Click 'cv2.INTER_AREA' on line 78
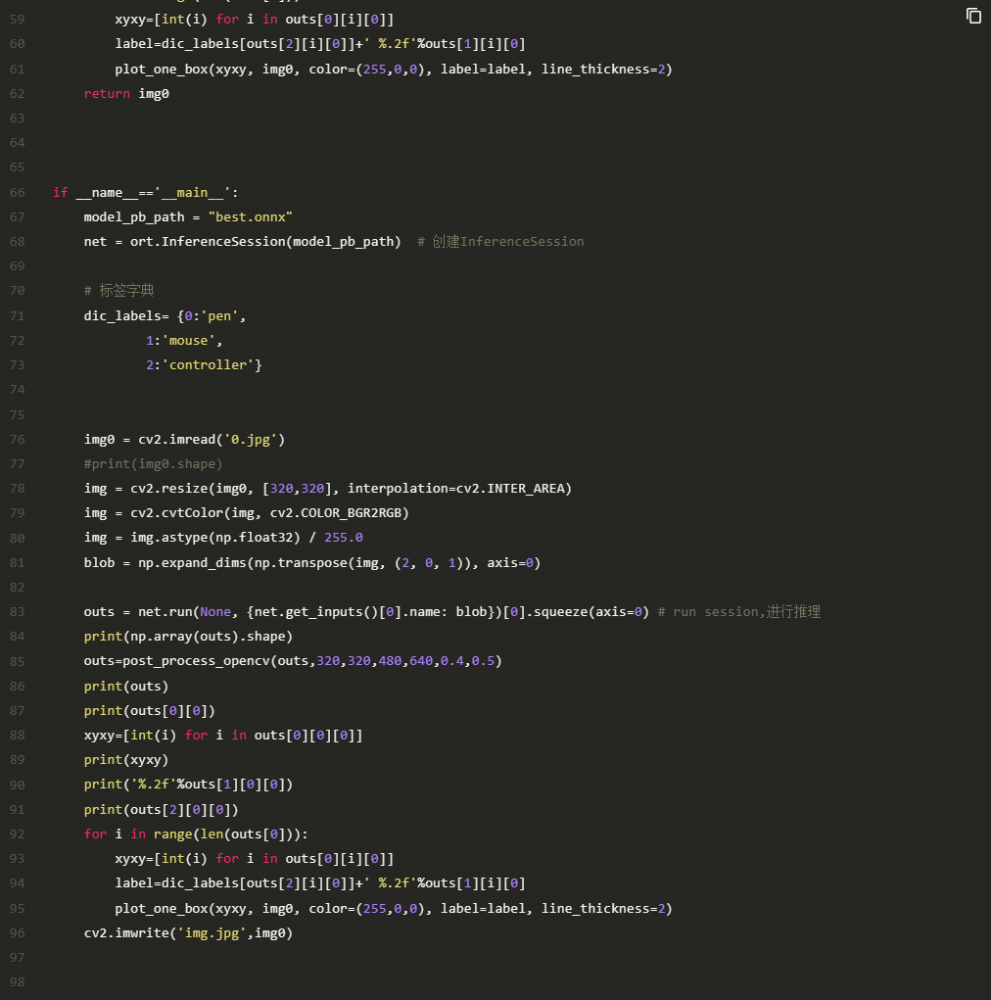The height and width of the screenshot is (1000, 991). [511, 489]
